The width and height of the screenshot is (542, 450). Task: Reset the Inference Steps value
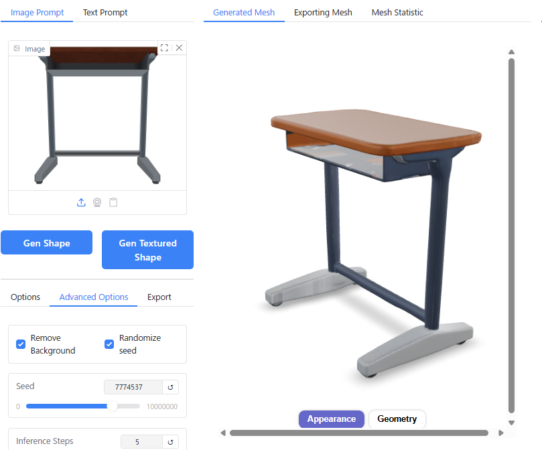coord(170,442)
